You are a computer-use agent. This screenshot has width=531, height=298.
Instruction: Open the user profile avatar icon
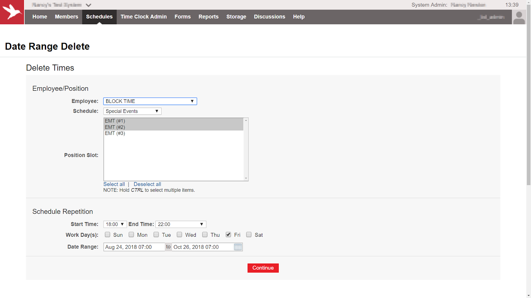pos(519,17)
